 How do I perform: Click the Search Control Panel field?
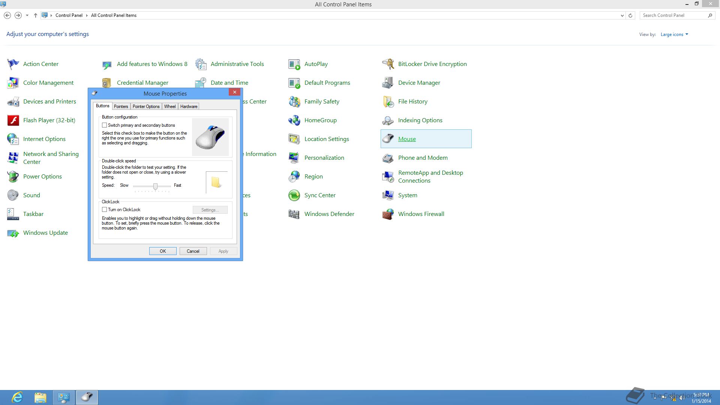(x=674, y=15)
